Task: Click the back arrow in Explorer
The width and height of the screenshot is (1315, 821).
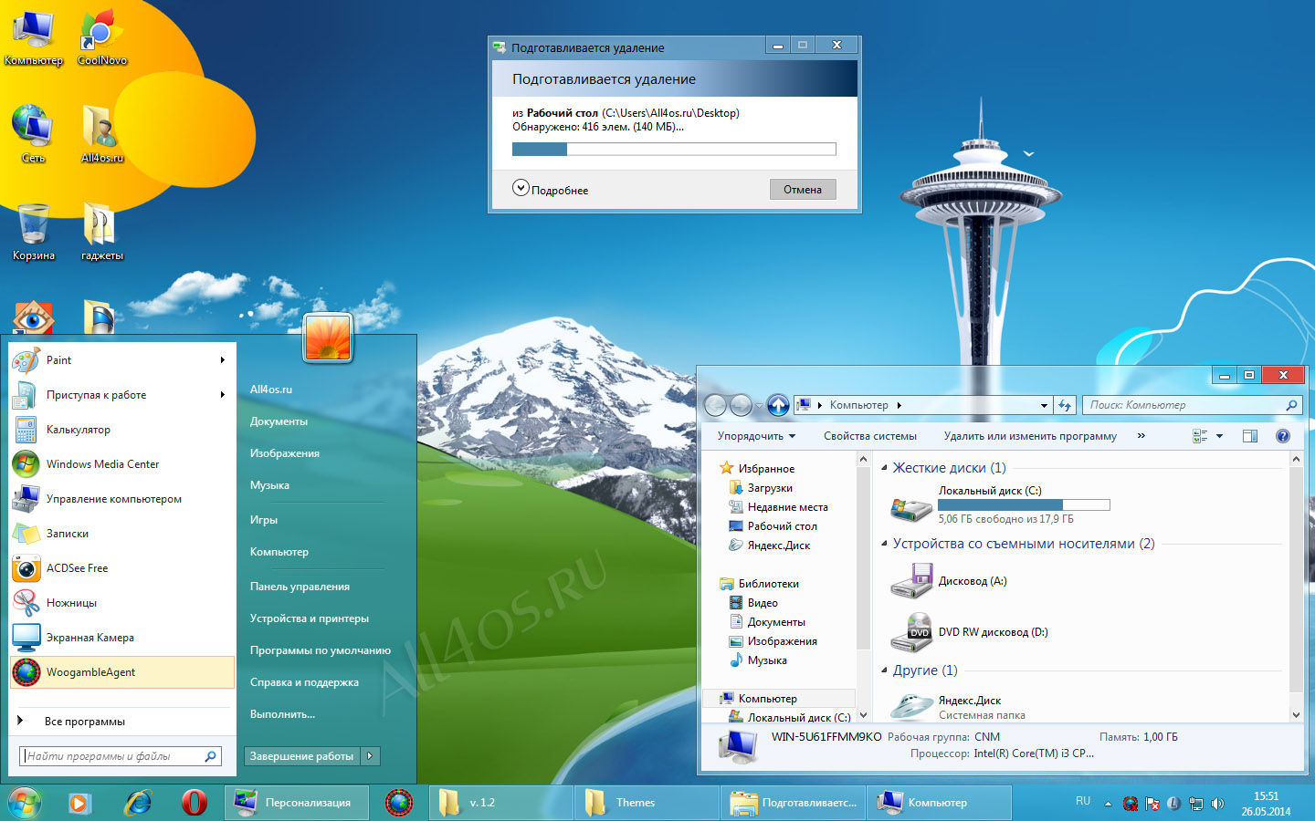Action: 716,405
